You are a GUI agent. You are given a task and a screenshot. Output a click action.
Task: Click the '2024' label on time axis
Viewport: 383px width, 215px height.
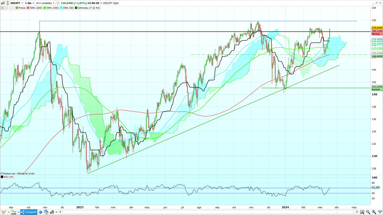[285, 207]
